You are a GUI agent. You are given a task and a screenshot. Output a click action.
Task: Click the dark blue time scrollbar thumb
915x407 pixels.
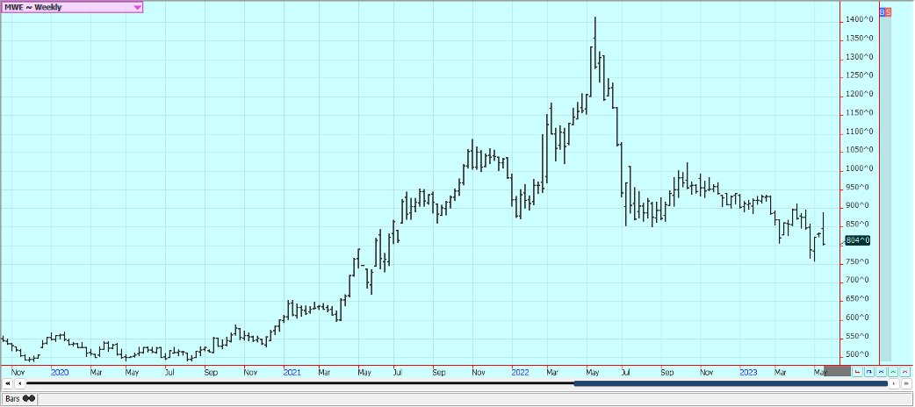pyautogui.click(x=729, y=383)
